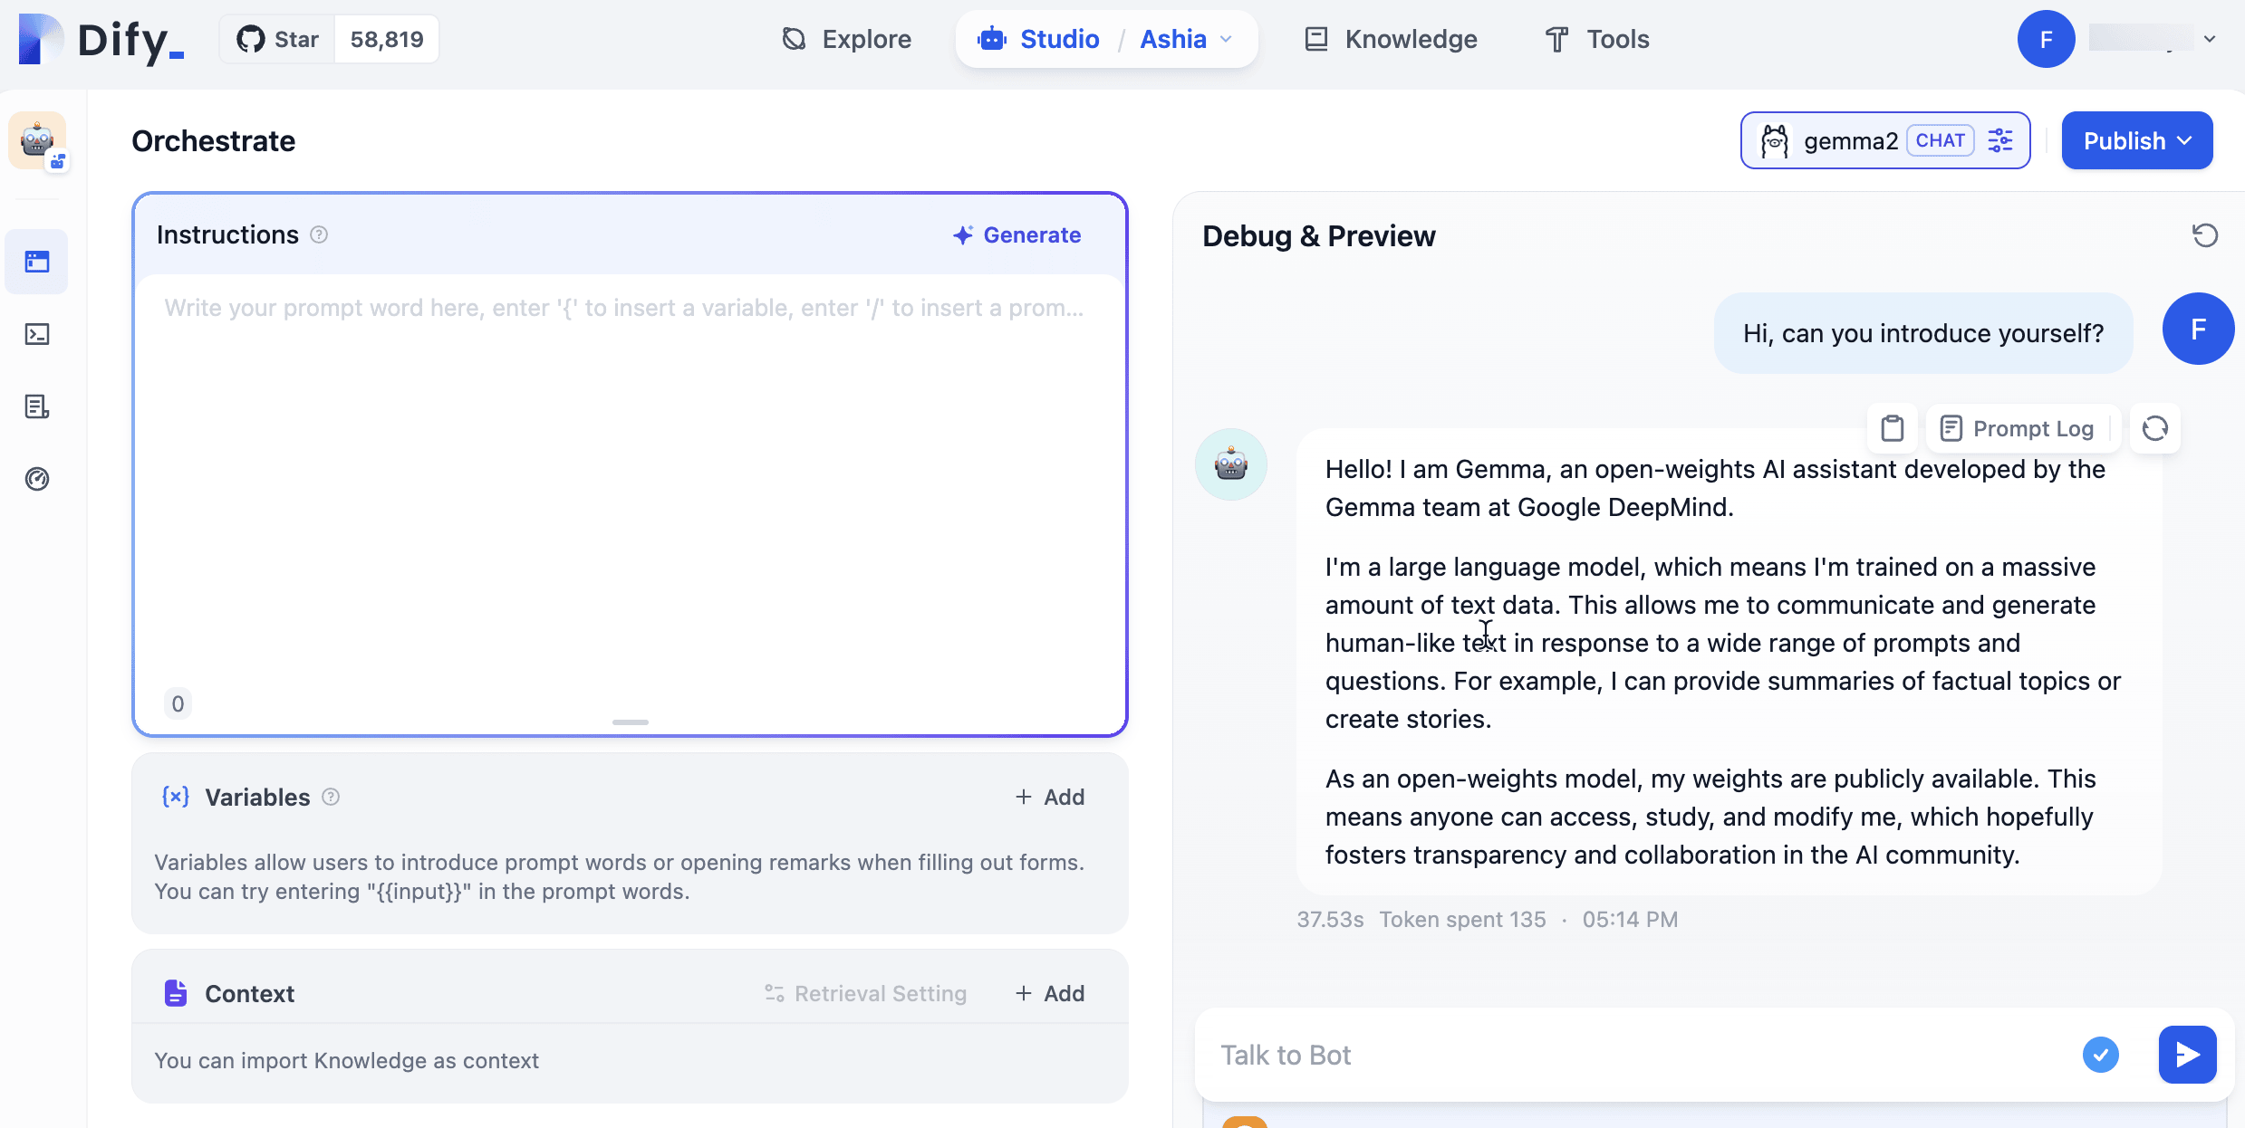2245x1128 pixels.
Task: Open the Prompt Log
Action: tap(2017, 428)
